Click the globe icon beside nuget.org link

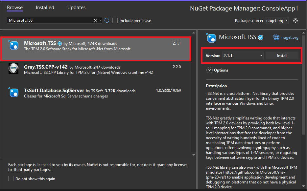tap(276, 37)
